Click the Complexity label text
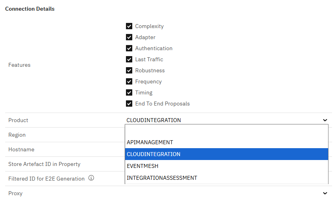 click(149, 26)
